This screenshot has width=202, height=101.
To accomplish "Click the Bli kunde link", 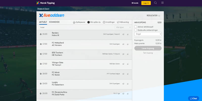I will tap(135, 3).
